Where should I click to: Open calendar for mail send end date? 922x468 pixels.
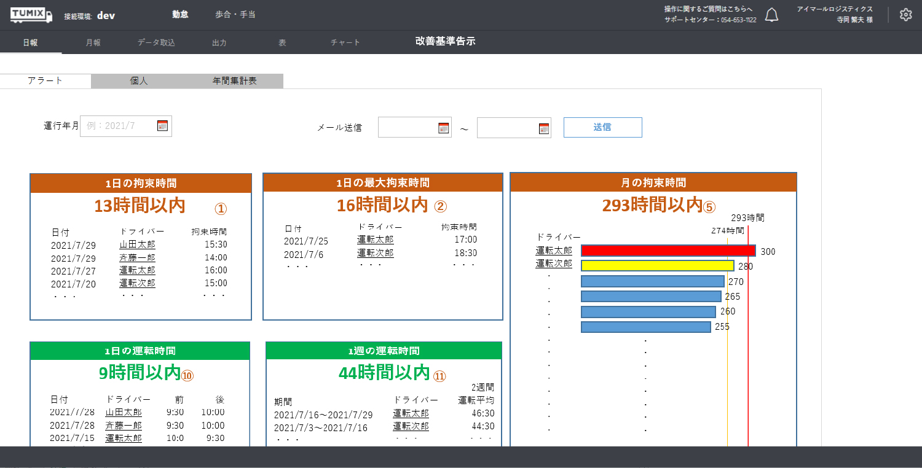pos(543,128)
